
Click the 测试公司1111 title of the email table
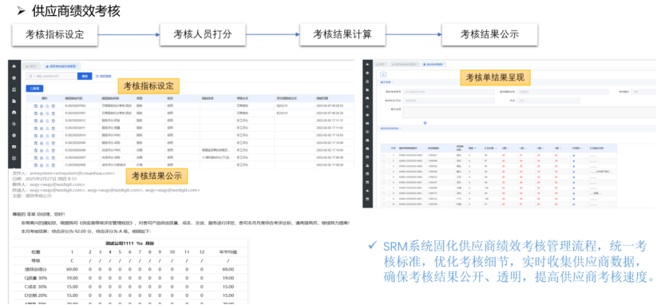click(x=119, y=244)
